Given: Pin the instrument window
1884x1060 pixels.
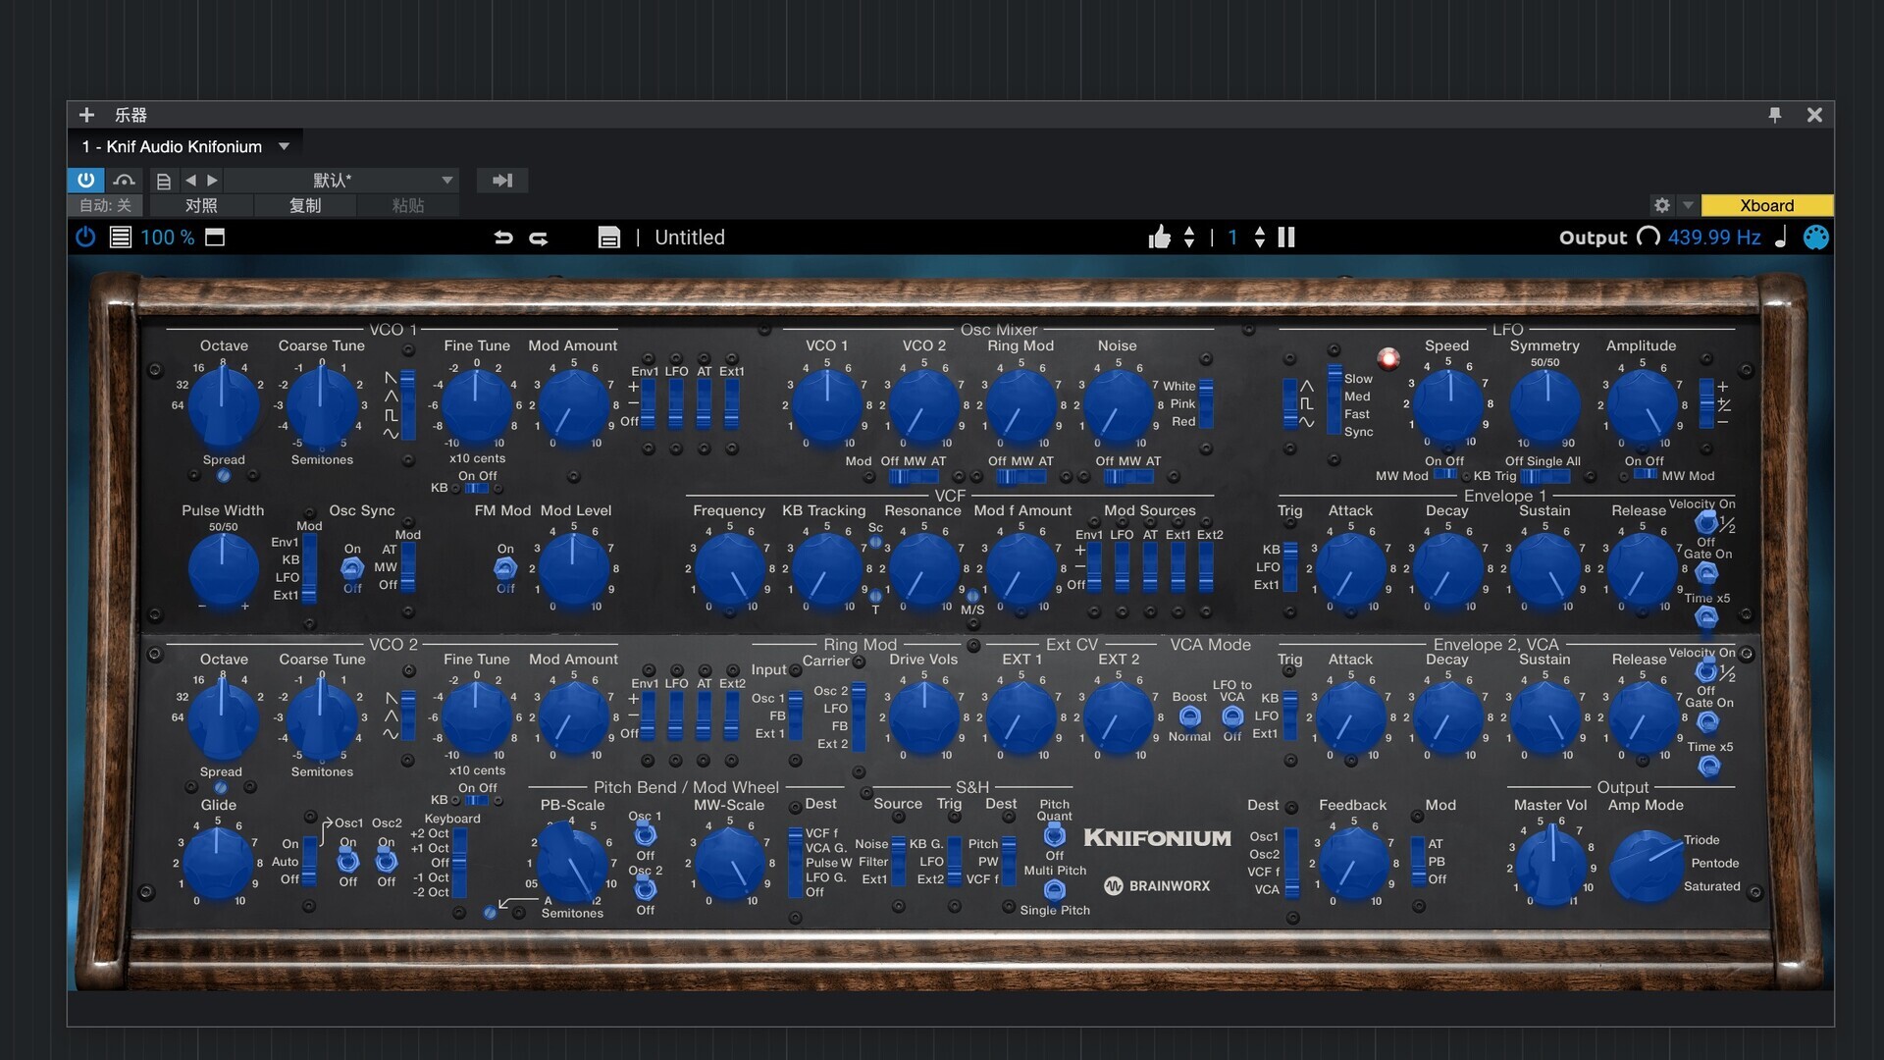Looking at the screenshot, I should [x=1775, y=115].
